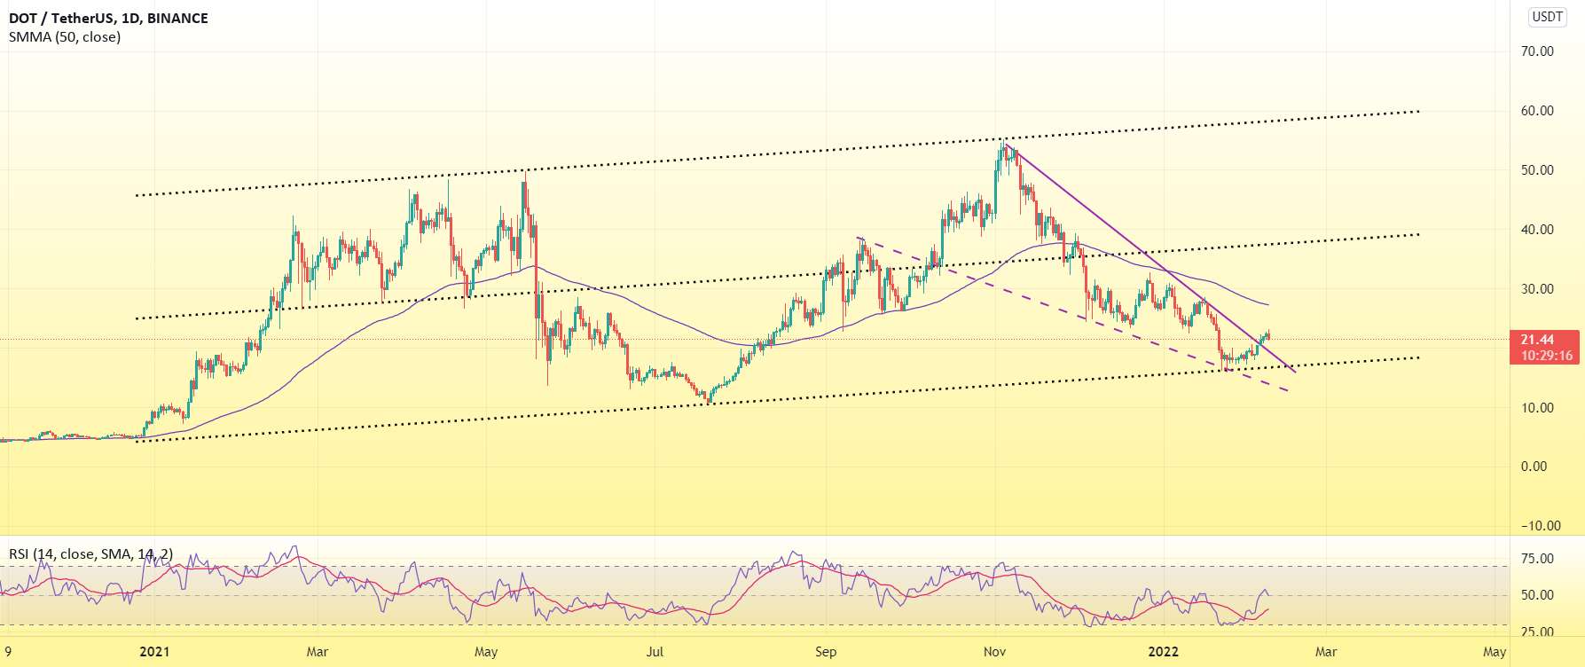Image resolution: width=1585 pixels, height=667 pixels.
Task: Select the upper dotted channel line
Action: [777, 153]
